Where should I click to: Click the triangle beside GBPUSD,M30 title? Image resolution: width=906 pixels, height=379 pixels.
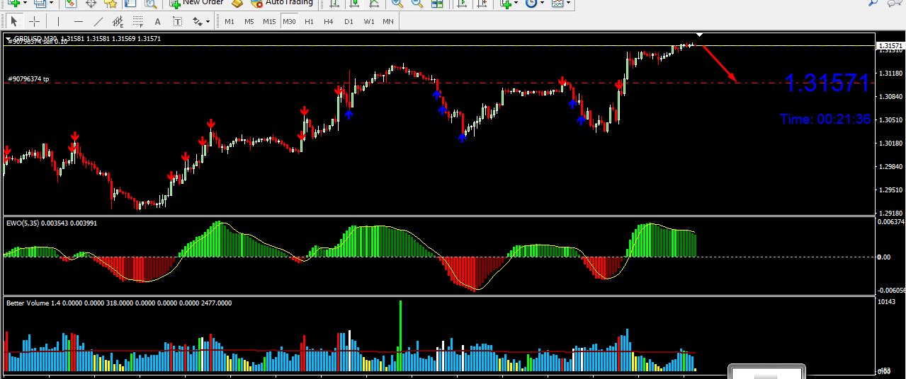9,39
